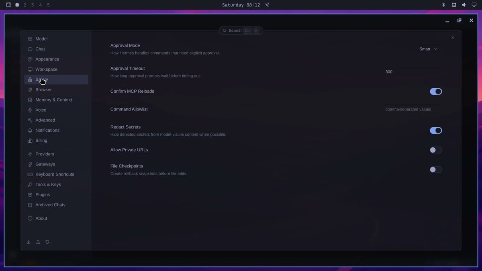Click the monitor icon beside Workspace
This screenshot has height=271, width=482.
click(x=30, y=69)
